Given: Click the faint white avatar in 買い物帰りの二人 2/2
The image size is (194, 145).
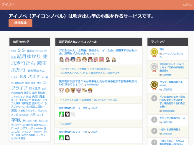Looking at the screenshot, I should [73, 114].
